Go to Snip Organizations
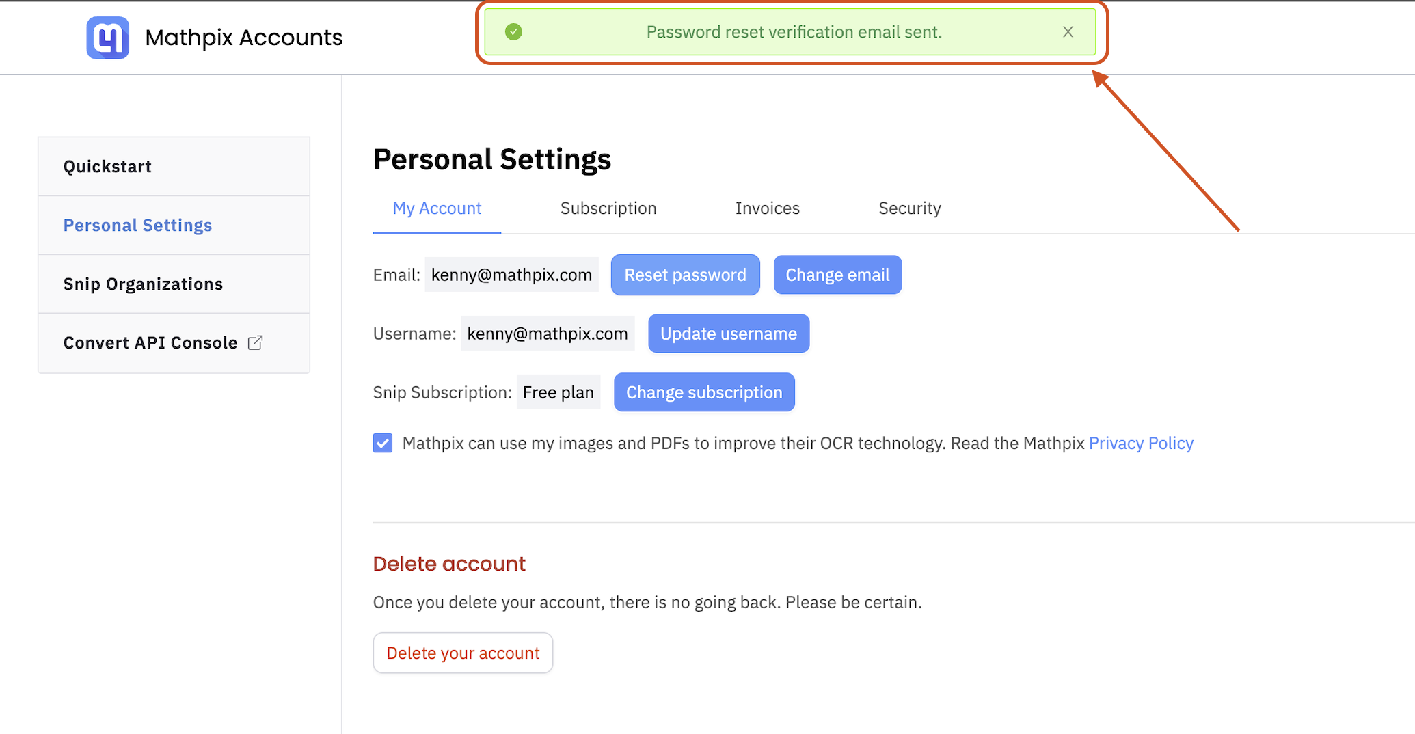The width and height of the screenshot is (1415, 734). (x=174, y=284)
